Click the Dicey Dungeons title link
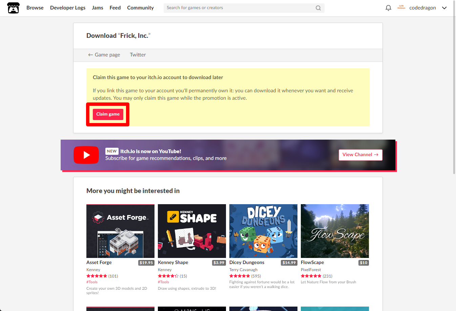The image size is (456, 311). [247, 262]
